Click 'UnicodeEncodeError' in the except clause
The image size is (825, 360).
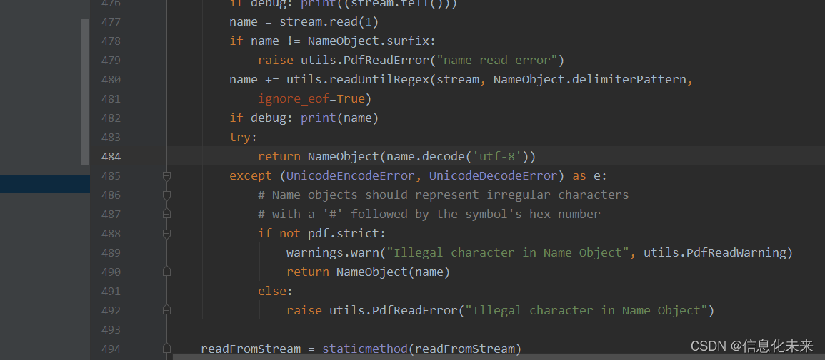pos(351,176)
